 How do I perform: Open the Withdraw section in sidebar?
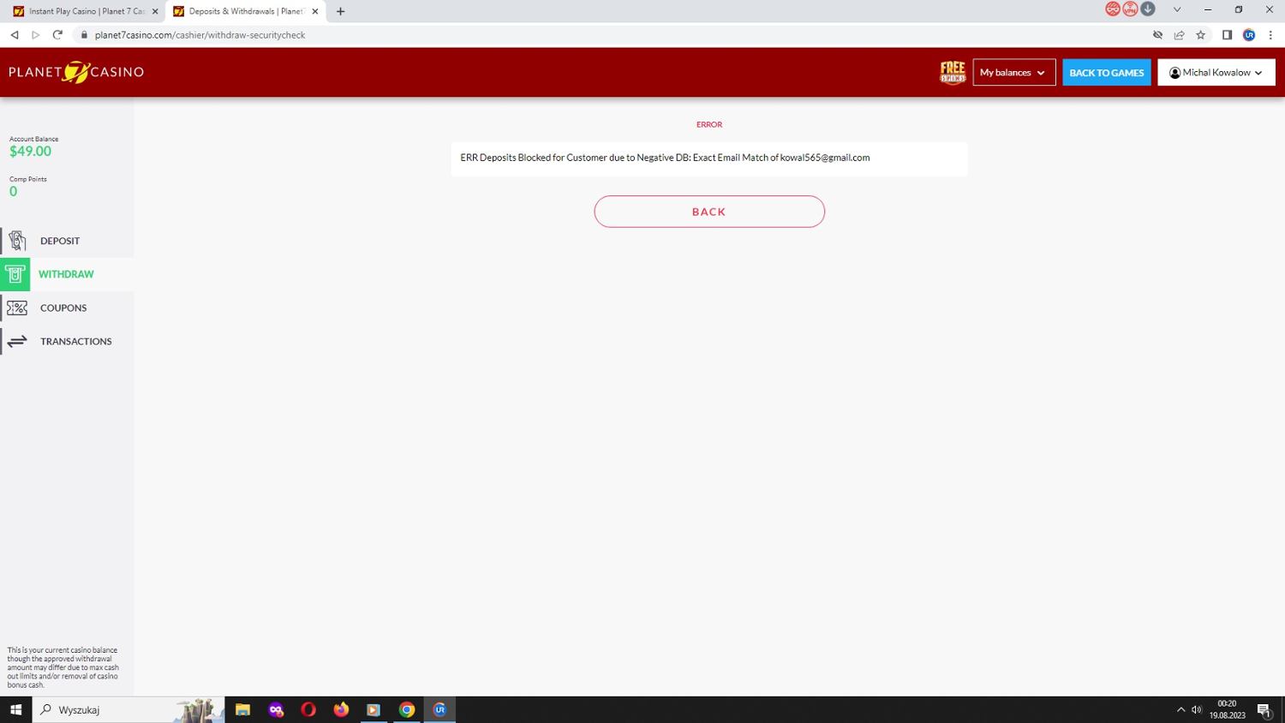point(67,274)
